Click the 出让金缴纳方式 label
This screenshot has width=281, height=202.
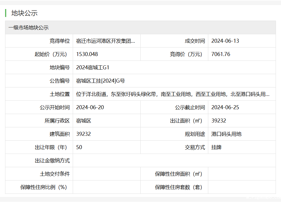52,161
